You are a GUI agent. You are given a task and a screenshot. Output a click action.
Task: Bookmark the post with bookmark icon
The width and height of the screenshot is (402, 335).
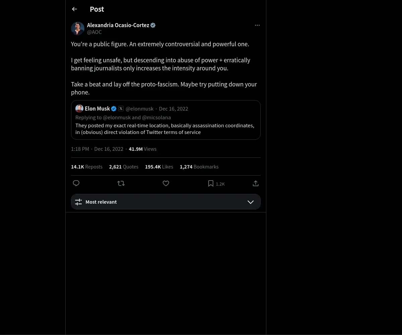click(211, 184)
